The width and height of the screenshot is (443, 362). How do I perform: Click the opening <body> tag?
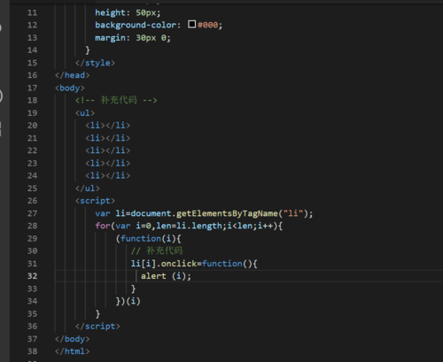tap(70, 89)
